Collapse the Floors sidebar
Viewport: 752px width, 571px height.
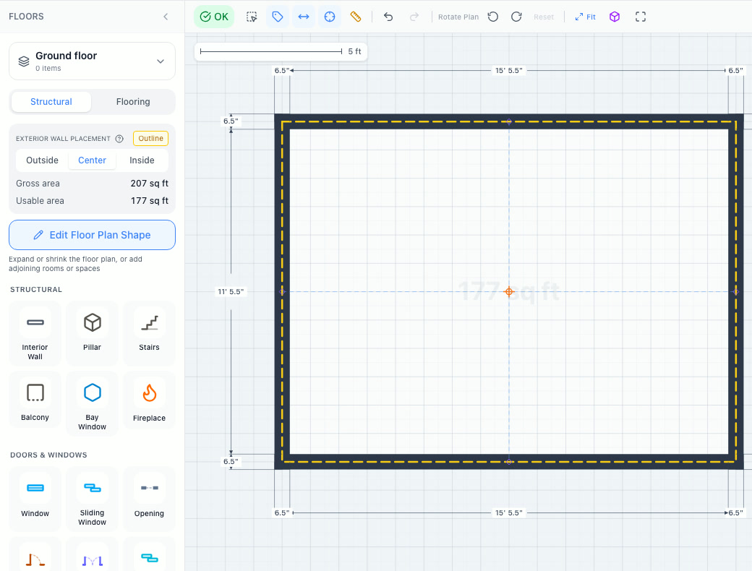pyautogui.click(x=166, y=17)
